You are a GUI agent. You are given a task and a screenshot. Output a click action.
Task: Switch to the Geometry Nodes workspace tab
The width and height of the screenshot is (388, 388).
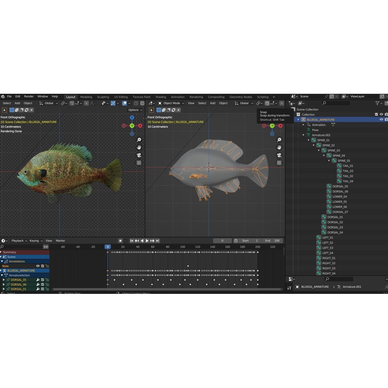pyautogui.click(x=240, y=97)
